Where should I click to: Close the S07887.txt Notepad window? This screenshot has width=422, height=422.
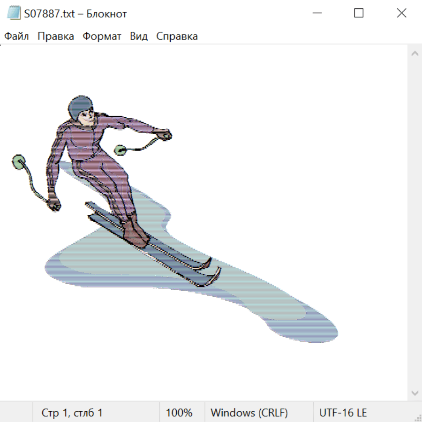click(401, 13)
